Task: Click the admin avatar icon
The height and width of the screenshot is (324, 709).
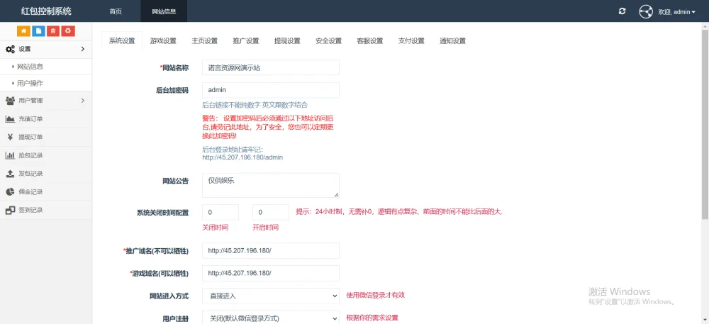Action: point(646,11)
